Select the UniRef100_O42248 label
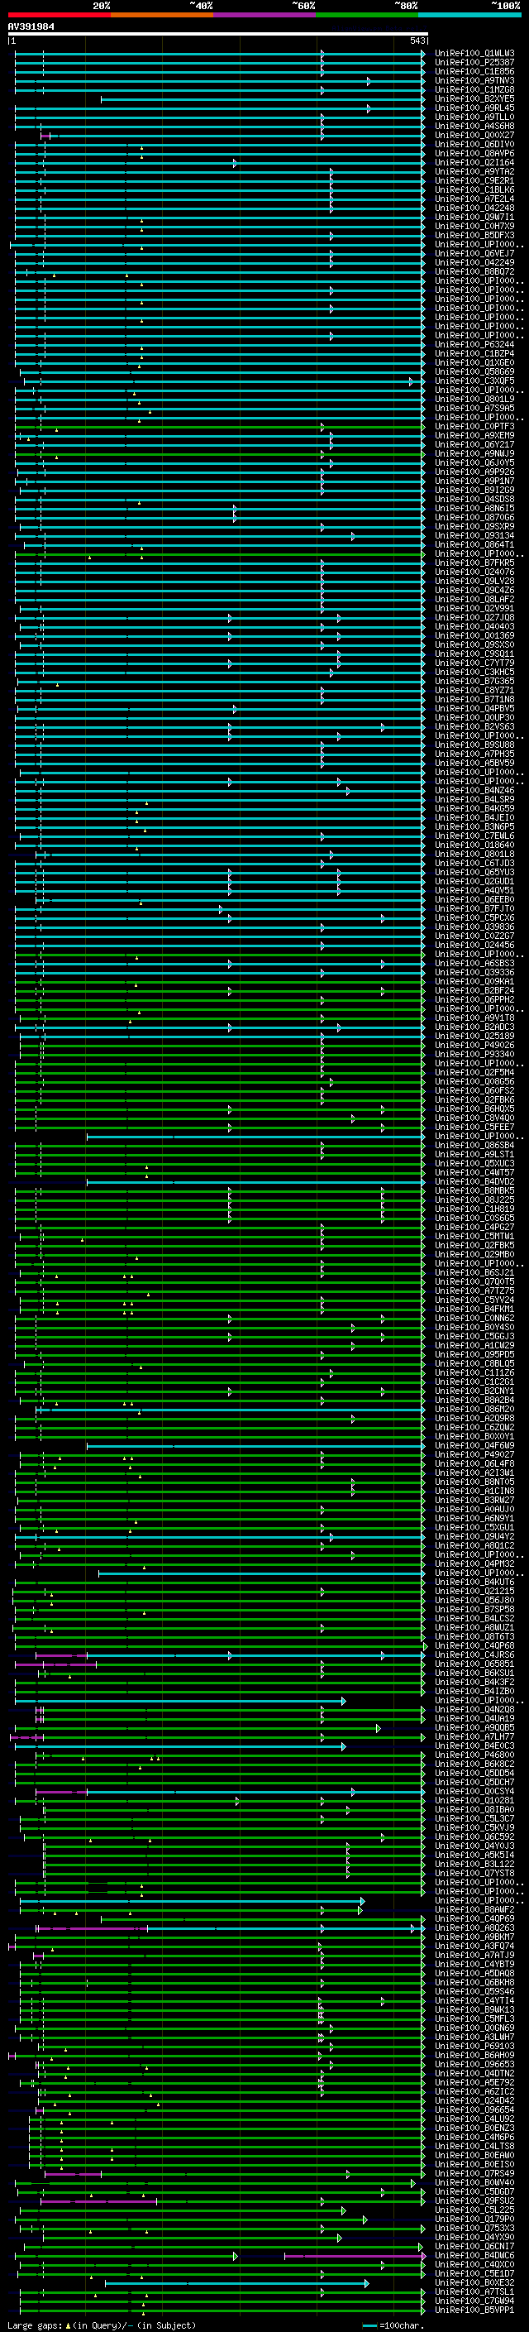This screenshot has width=529, height=2332. click(474, 208)
